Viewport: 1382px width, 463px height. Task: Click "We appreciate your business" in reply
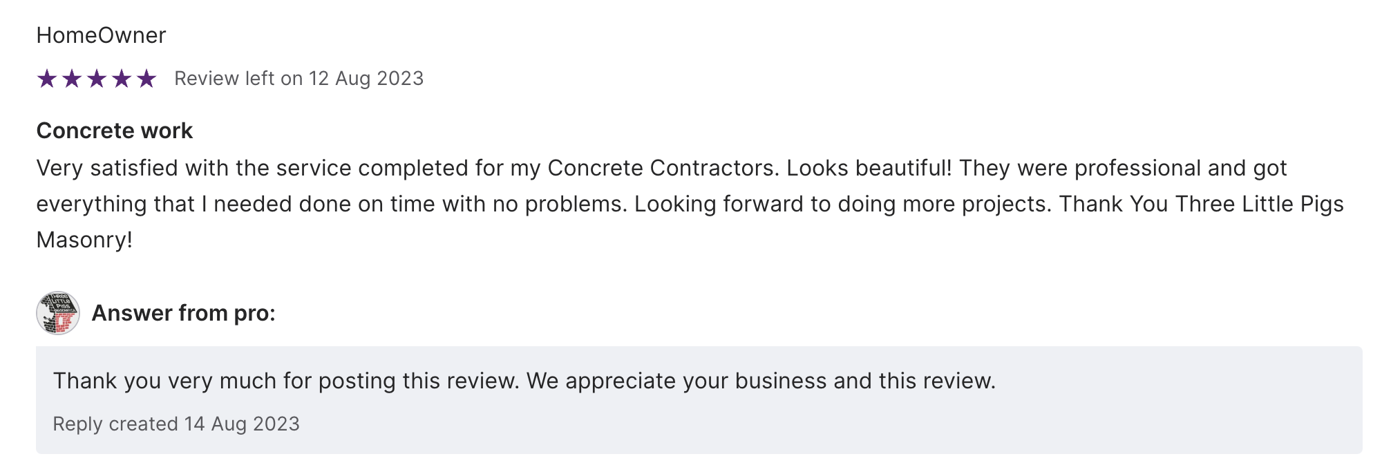[x=676, y=381]
